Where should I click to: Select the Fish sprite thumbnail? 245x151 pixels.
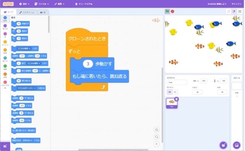click(172, 103)
